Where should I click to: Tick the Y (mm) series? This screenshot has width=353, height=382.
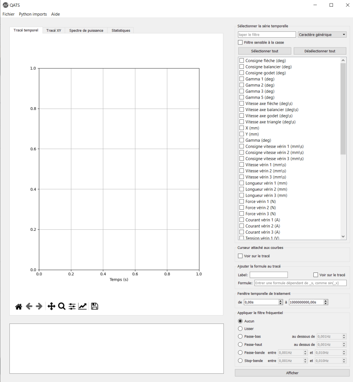[x=241, y=134]
